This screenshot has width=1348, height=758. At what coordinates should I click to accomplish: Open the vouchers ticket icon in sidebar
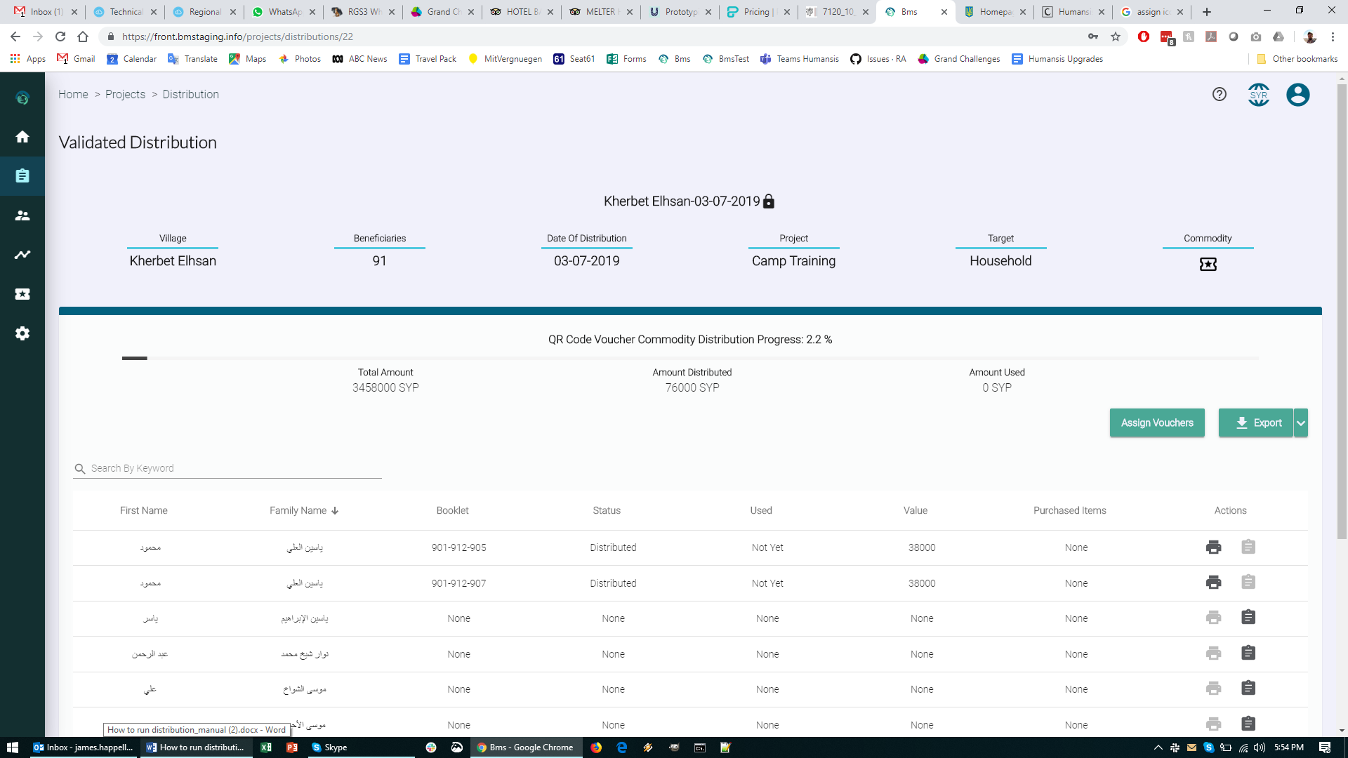[22, 294]
